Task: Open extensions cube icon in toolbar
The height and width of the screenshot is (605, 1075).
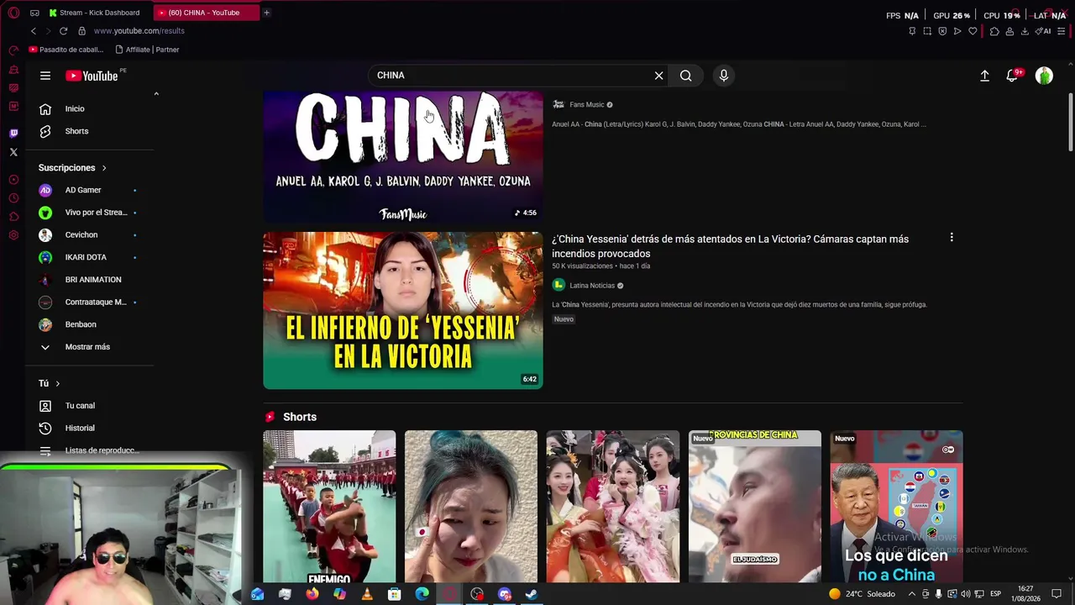Action: pyautogui.click(x=994, y=31)
